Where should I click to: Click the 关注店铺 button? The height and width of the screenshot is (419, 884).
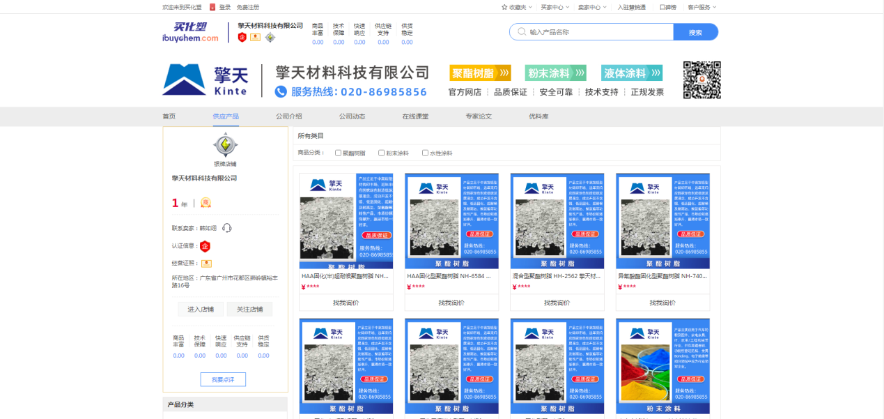point(249,309)
